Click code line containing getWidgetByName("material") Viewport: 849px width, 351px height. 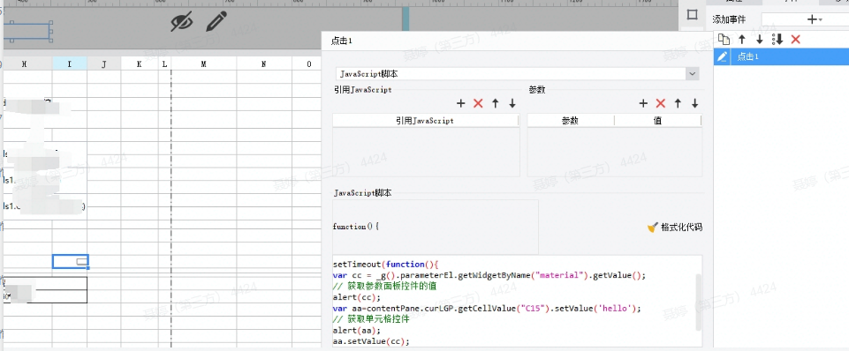pos(489,275)
